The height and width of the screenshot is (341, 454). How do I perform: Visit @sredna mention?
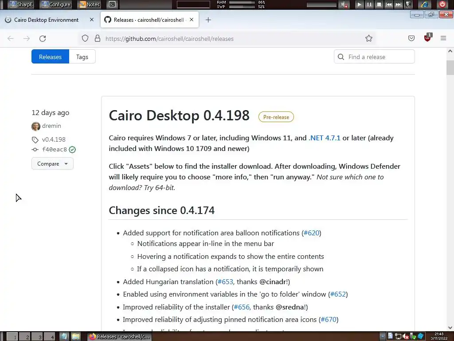point(290,307)
